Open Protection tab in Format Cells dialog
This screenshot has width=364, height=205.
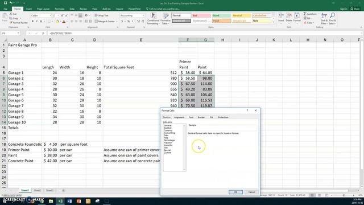point(223,117)
